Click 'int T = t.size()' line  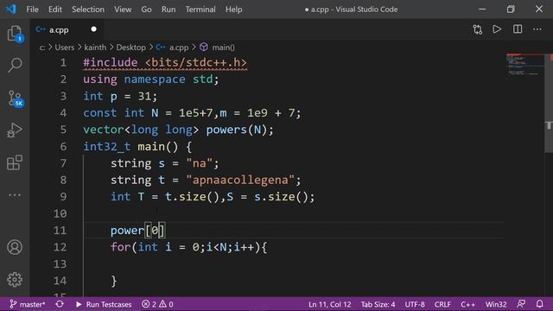click(x=213, y=197)
